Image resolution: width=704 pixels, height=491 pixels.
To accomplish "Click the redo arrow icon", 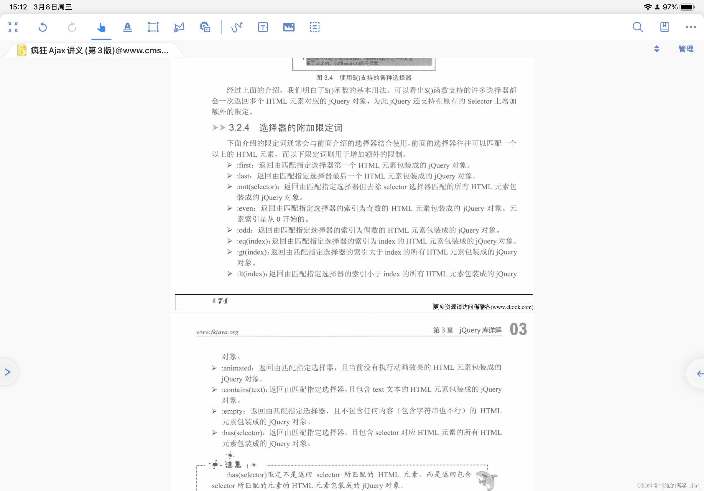I will pos(72,27).
